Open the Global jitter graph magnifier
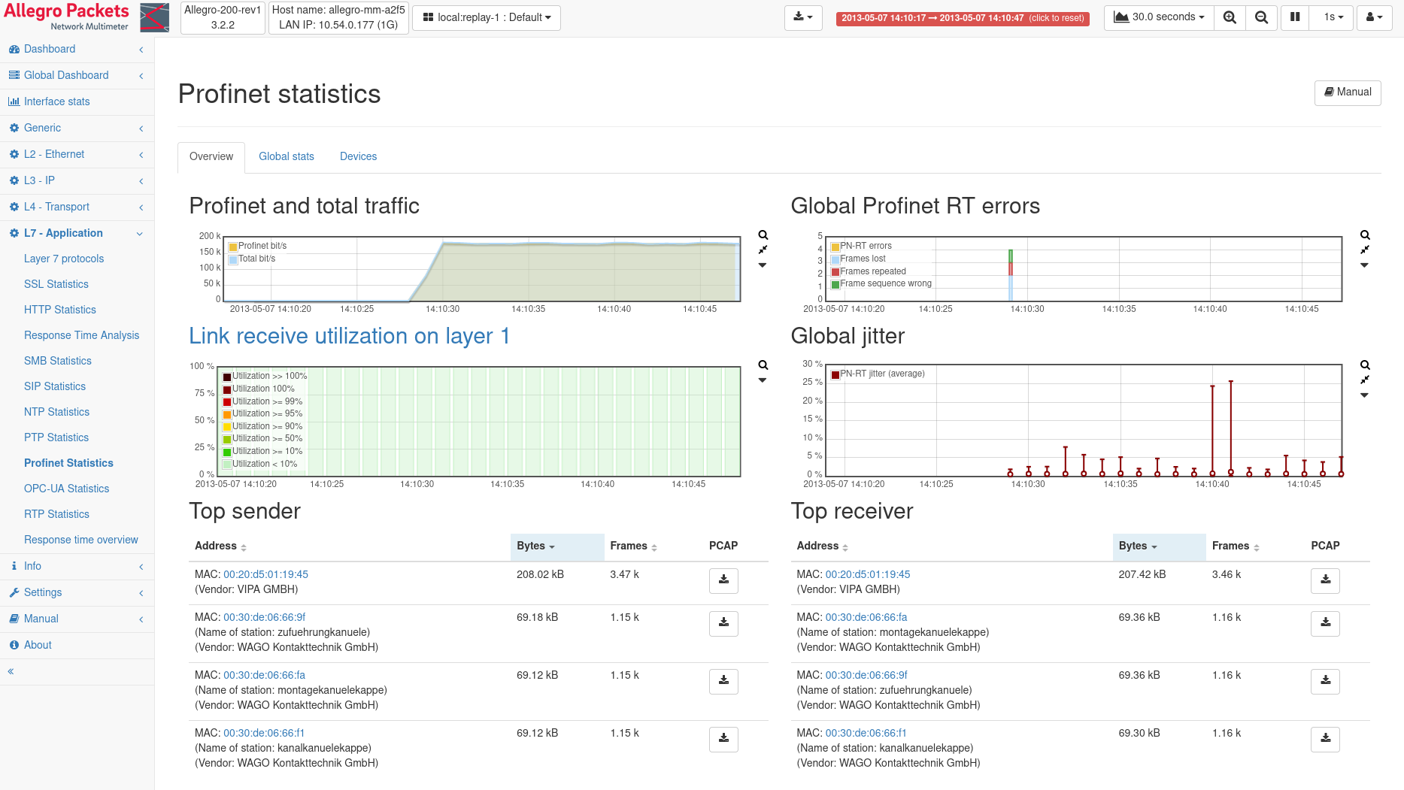The width and height of the screenshot is (1404, 790). (x=1364, y=365)
